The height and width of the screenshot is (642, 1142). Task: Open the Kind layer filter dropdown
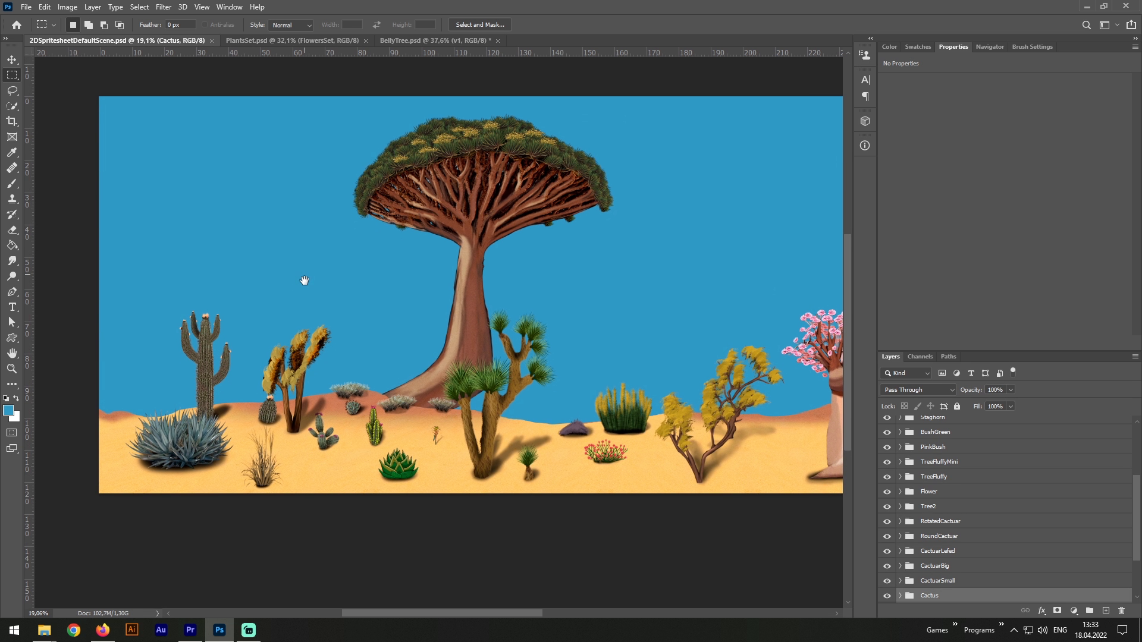pos(906,373)
